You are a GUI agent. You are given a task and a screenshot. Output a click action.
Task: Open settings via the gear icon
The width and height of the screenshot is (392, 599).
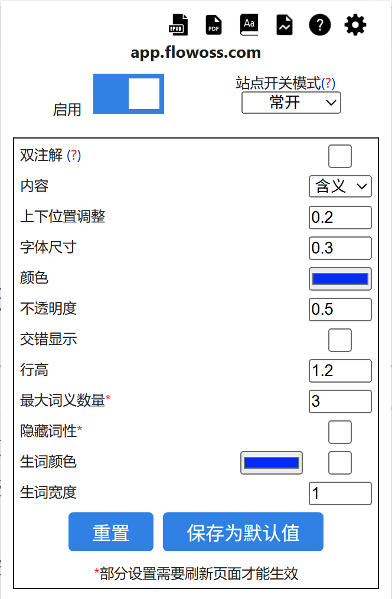pyautogui.click(x=355, y=25)
